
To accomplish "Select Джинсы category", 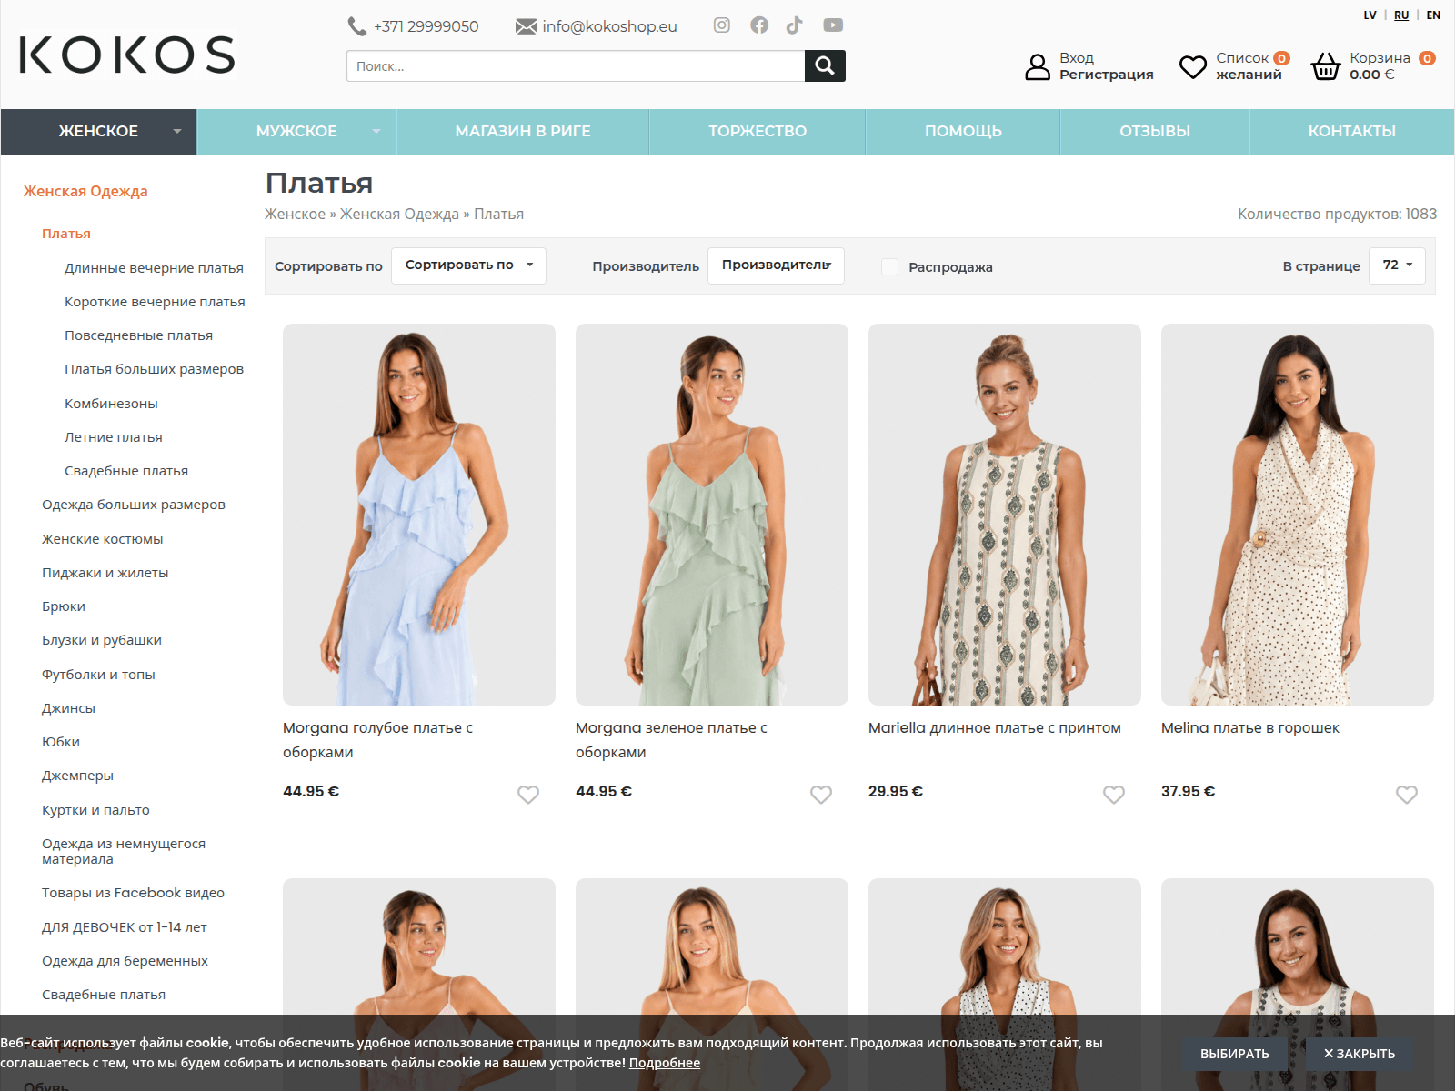I will [68, 708].
